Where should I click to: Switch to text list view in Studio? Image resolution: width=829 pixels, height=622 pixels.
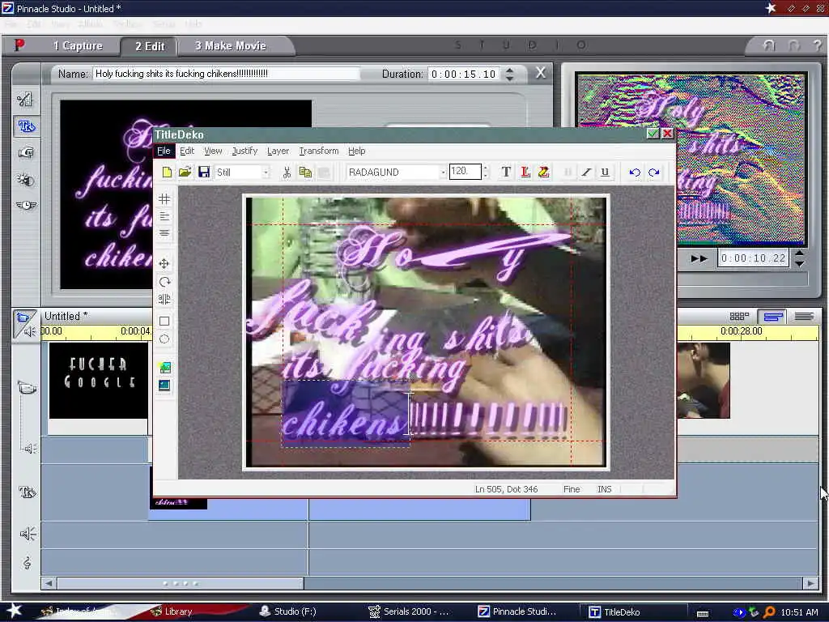pos(804,317)
